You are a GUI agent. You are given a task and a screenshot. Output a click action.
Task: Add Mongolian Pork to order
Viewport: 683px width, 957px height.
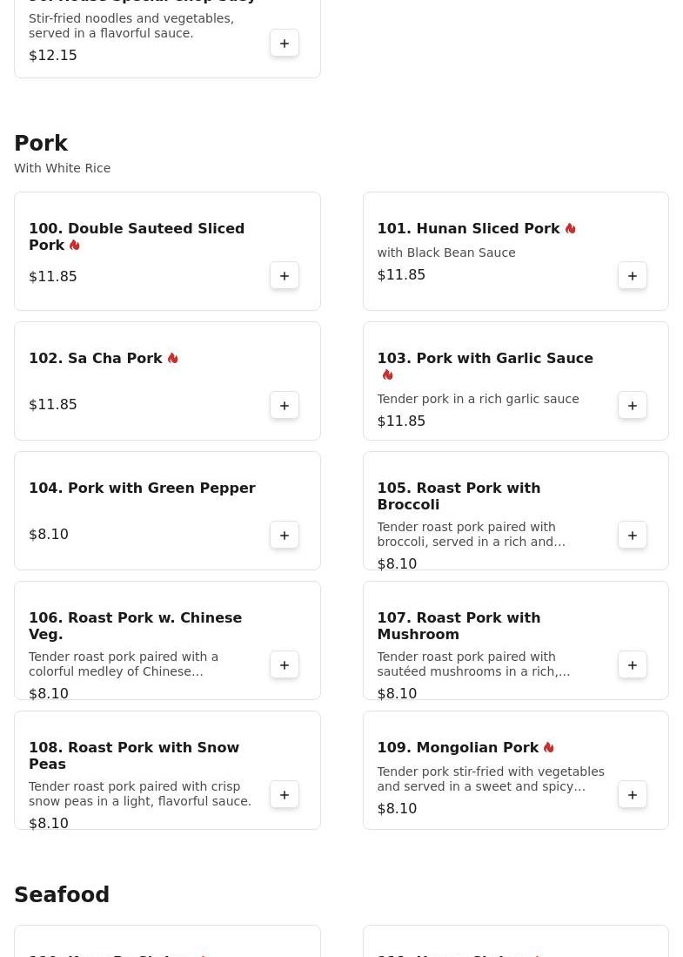pos(633,795)
